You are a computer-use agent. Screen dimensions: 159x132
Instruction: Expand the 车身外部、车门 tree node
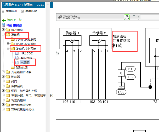point(3,95)
